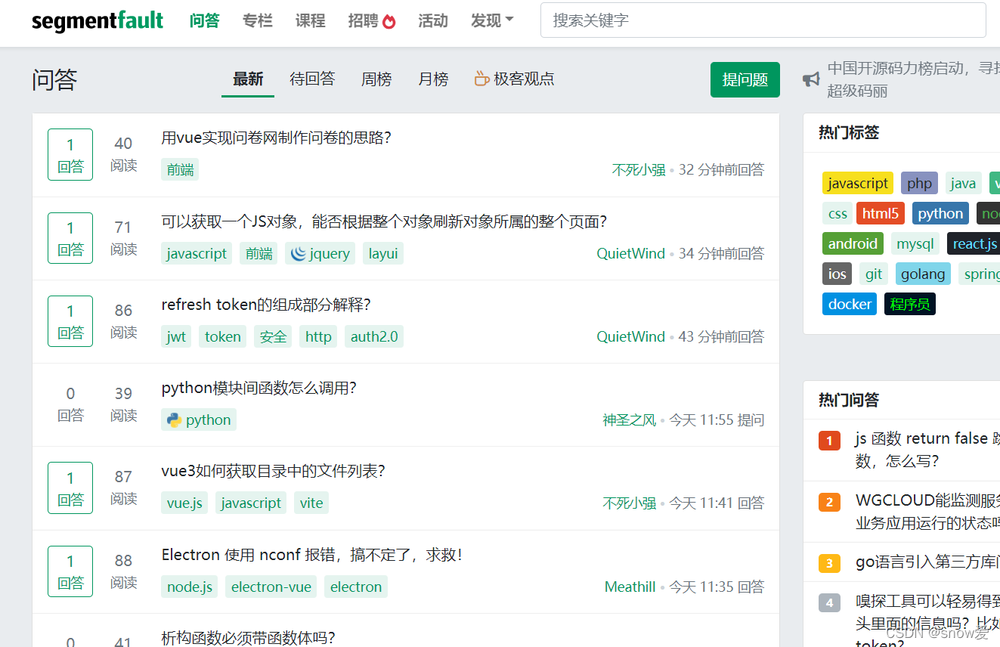Screen dimensions: 1000x647
Task: Expand the 发现 dropdown menu
Action: (492, 20)
